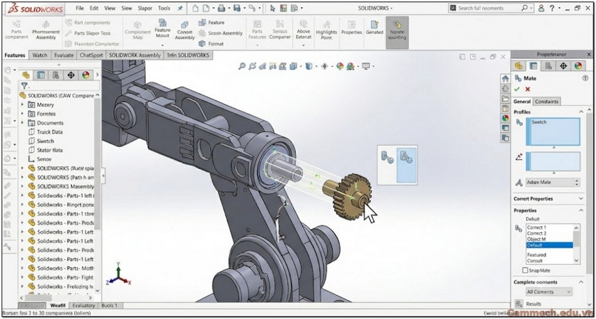The width and height of the screenshot is (596, 319).
Task: Click the Parts Slapor Toos button
Action: point(88,33)
